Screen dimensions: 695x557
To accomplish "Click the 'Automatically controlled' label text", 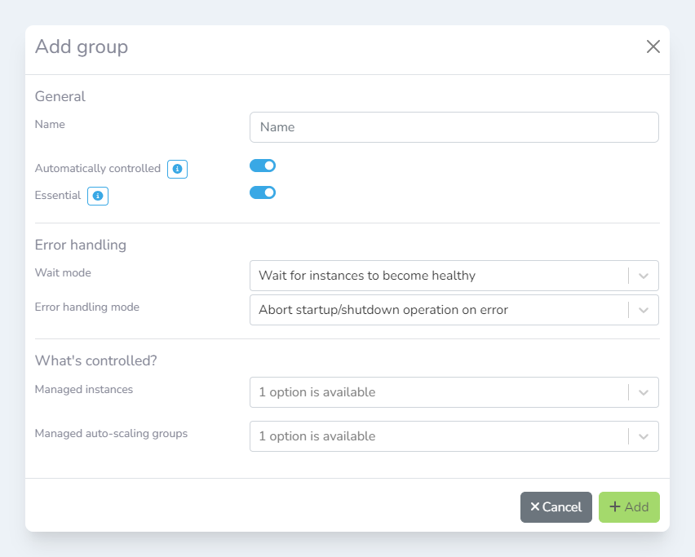I will coord(98,168).
